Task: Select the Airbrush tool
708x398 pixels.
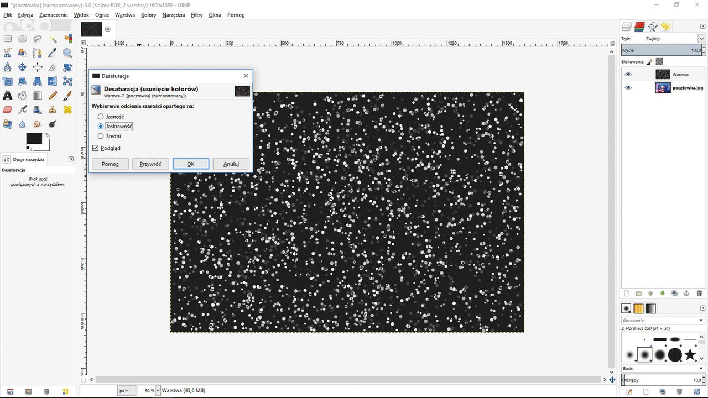Action: [x=23, y=110]
